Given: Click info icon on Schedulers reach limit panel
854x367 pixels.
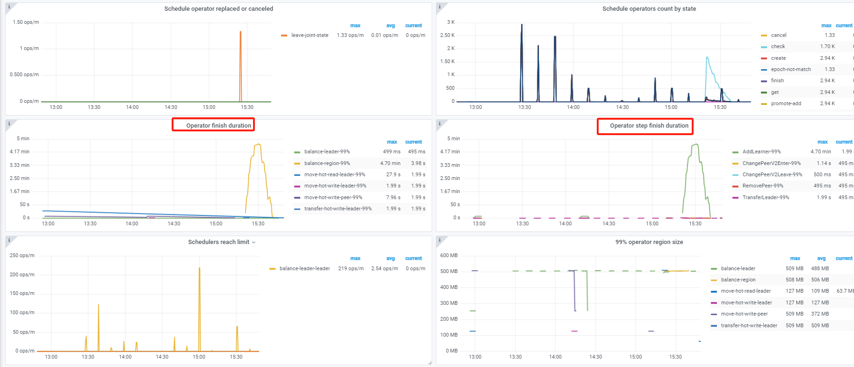Looking at the screenshot, I should (9, 240).
